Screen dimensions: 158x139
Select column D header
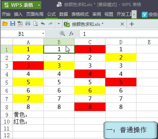click(121, 42)
